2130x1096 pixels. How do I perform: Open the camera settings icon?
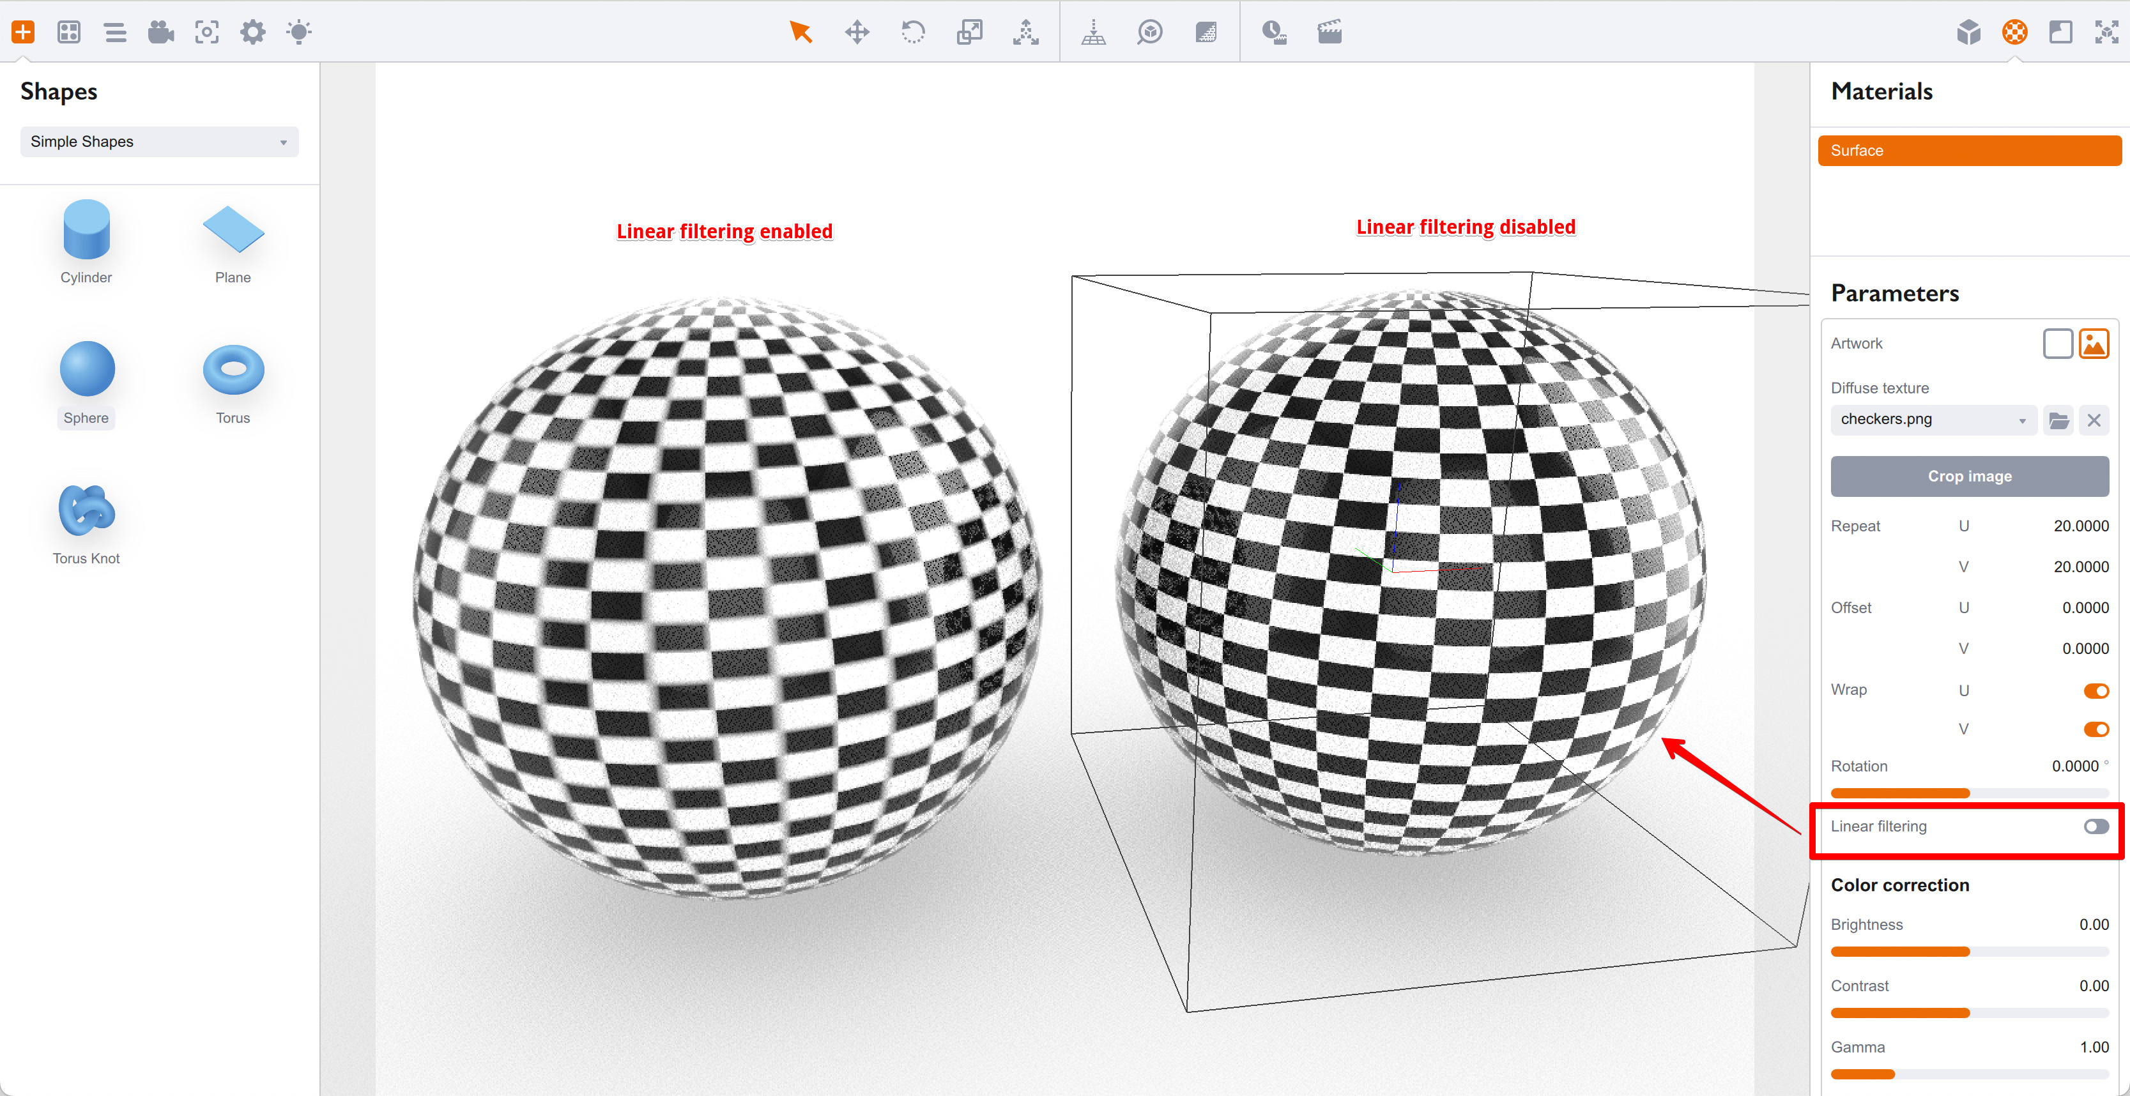point(160,32)
